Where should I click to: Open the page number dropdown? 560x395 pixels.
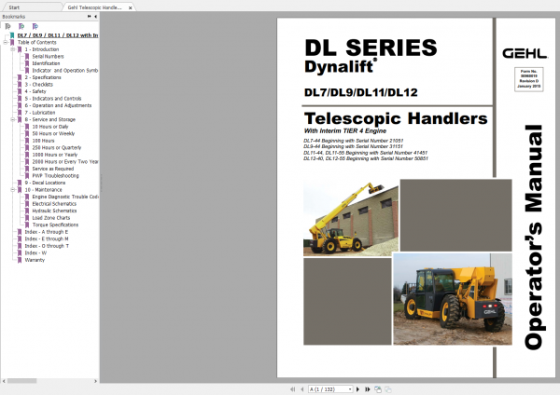[350, 389]
